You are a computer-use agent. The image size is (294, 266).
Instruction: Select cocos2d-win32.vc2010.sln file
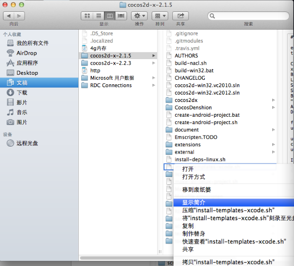coord(221,85)
